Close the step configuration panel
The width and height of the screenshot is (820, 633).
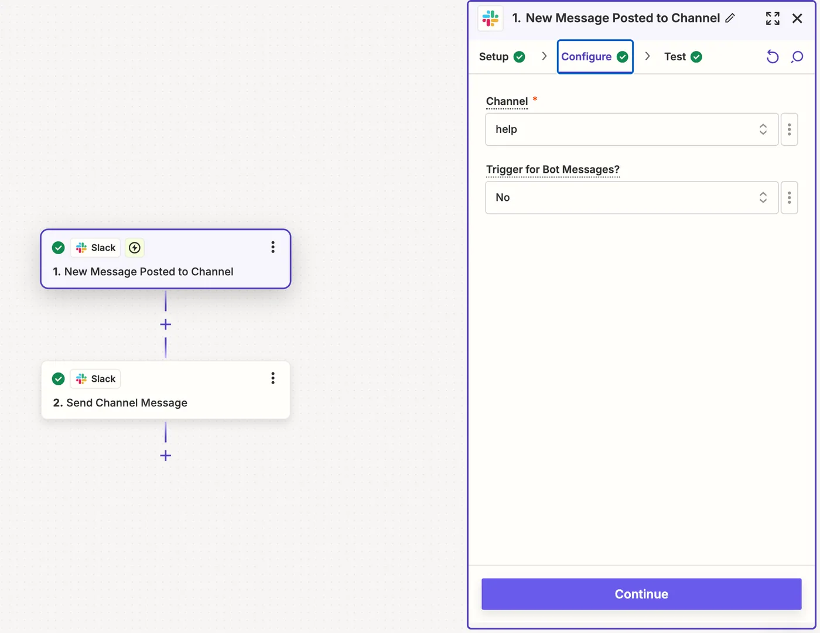click(797, 18)
